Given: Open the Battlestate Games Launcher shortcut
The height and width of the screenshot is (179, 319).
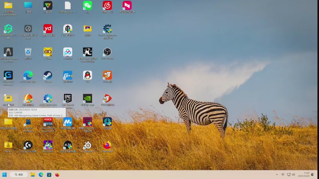Looking at the screenshot, I should click(8, 52).
